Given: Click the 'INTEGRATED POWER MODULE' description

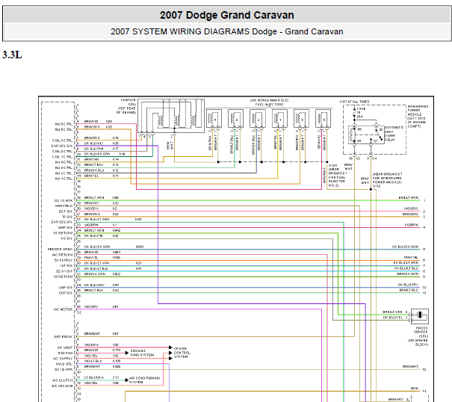Looking at the screenshot, I should tap(418, 117).
